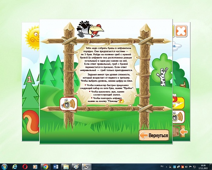The image size is (212, 170).
Task: Open the RU language selector in the tray
Action: [x=162, y=166]
